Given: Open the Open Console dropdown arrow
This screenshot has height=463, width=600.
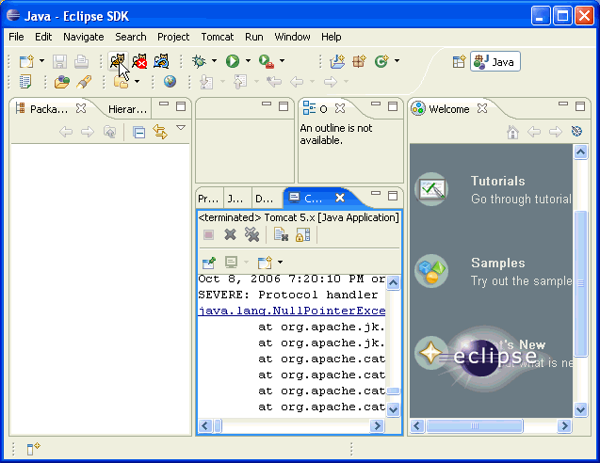Looking at the screenshot, I should tap(280, 262).
